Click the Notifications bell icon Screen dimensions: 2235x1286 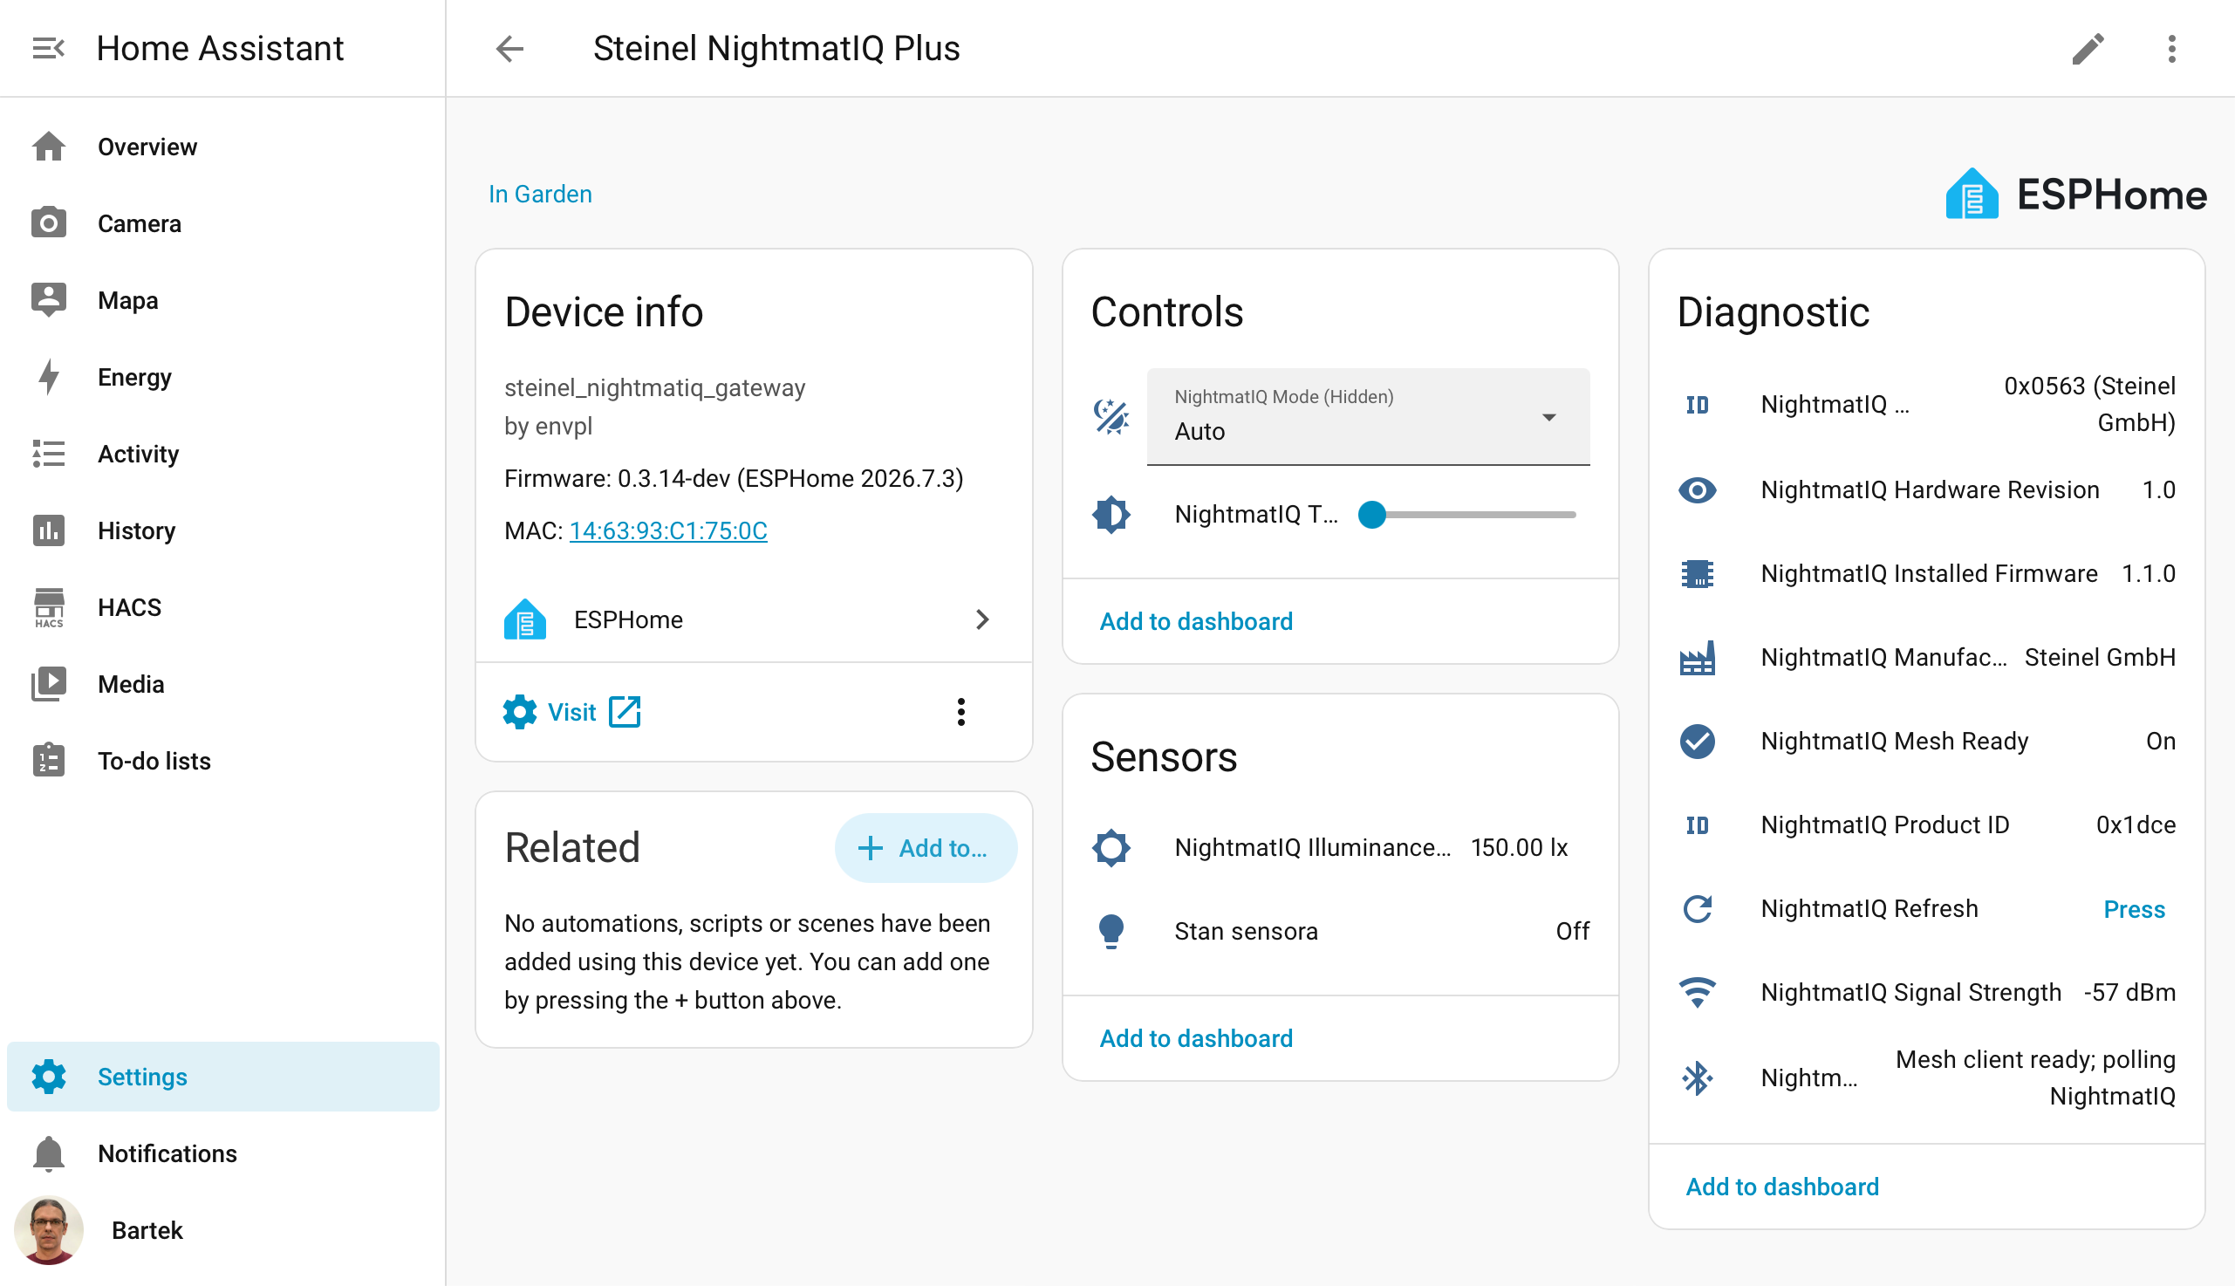49,1153
